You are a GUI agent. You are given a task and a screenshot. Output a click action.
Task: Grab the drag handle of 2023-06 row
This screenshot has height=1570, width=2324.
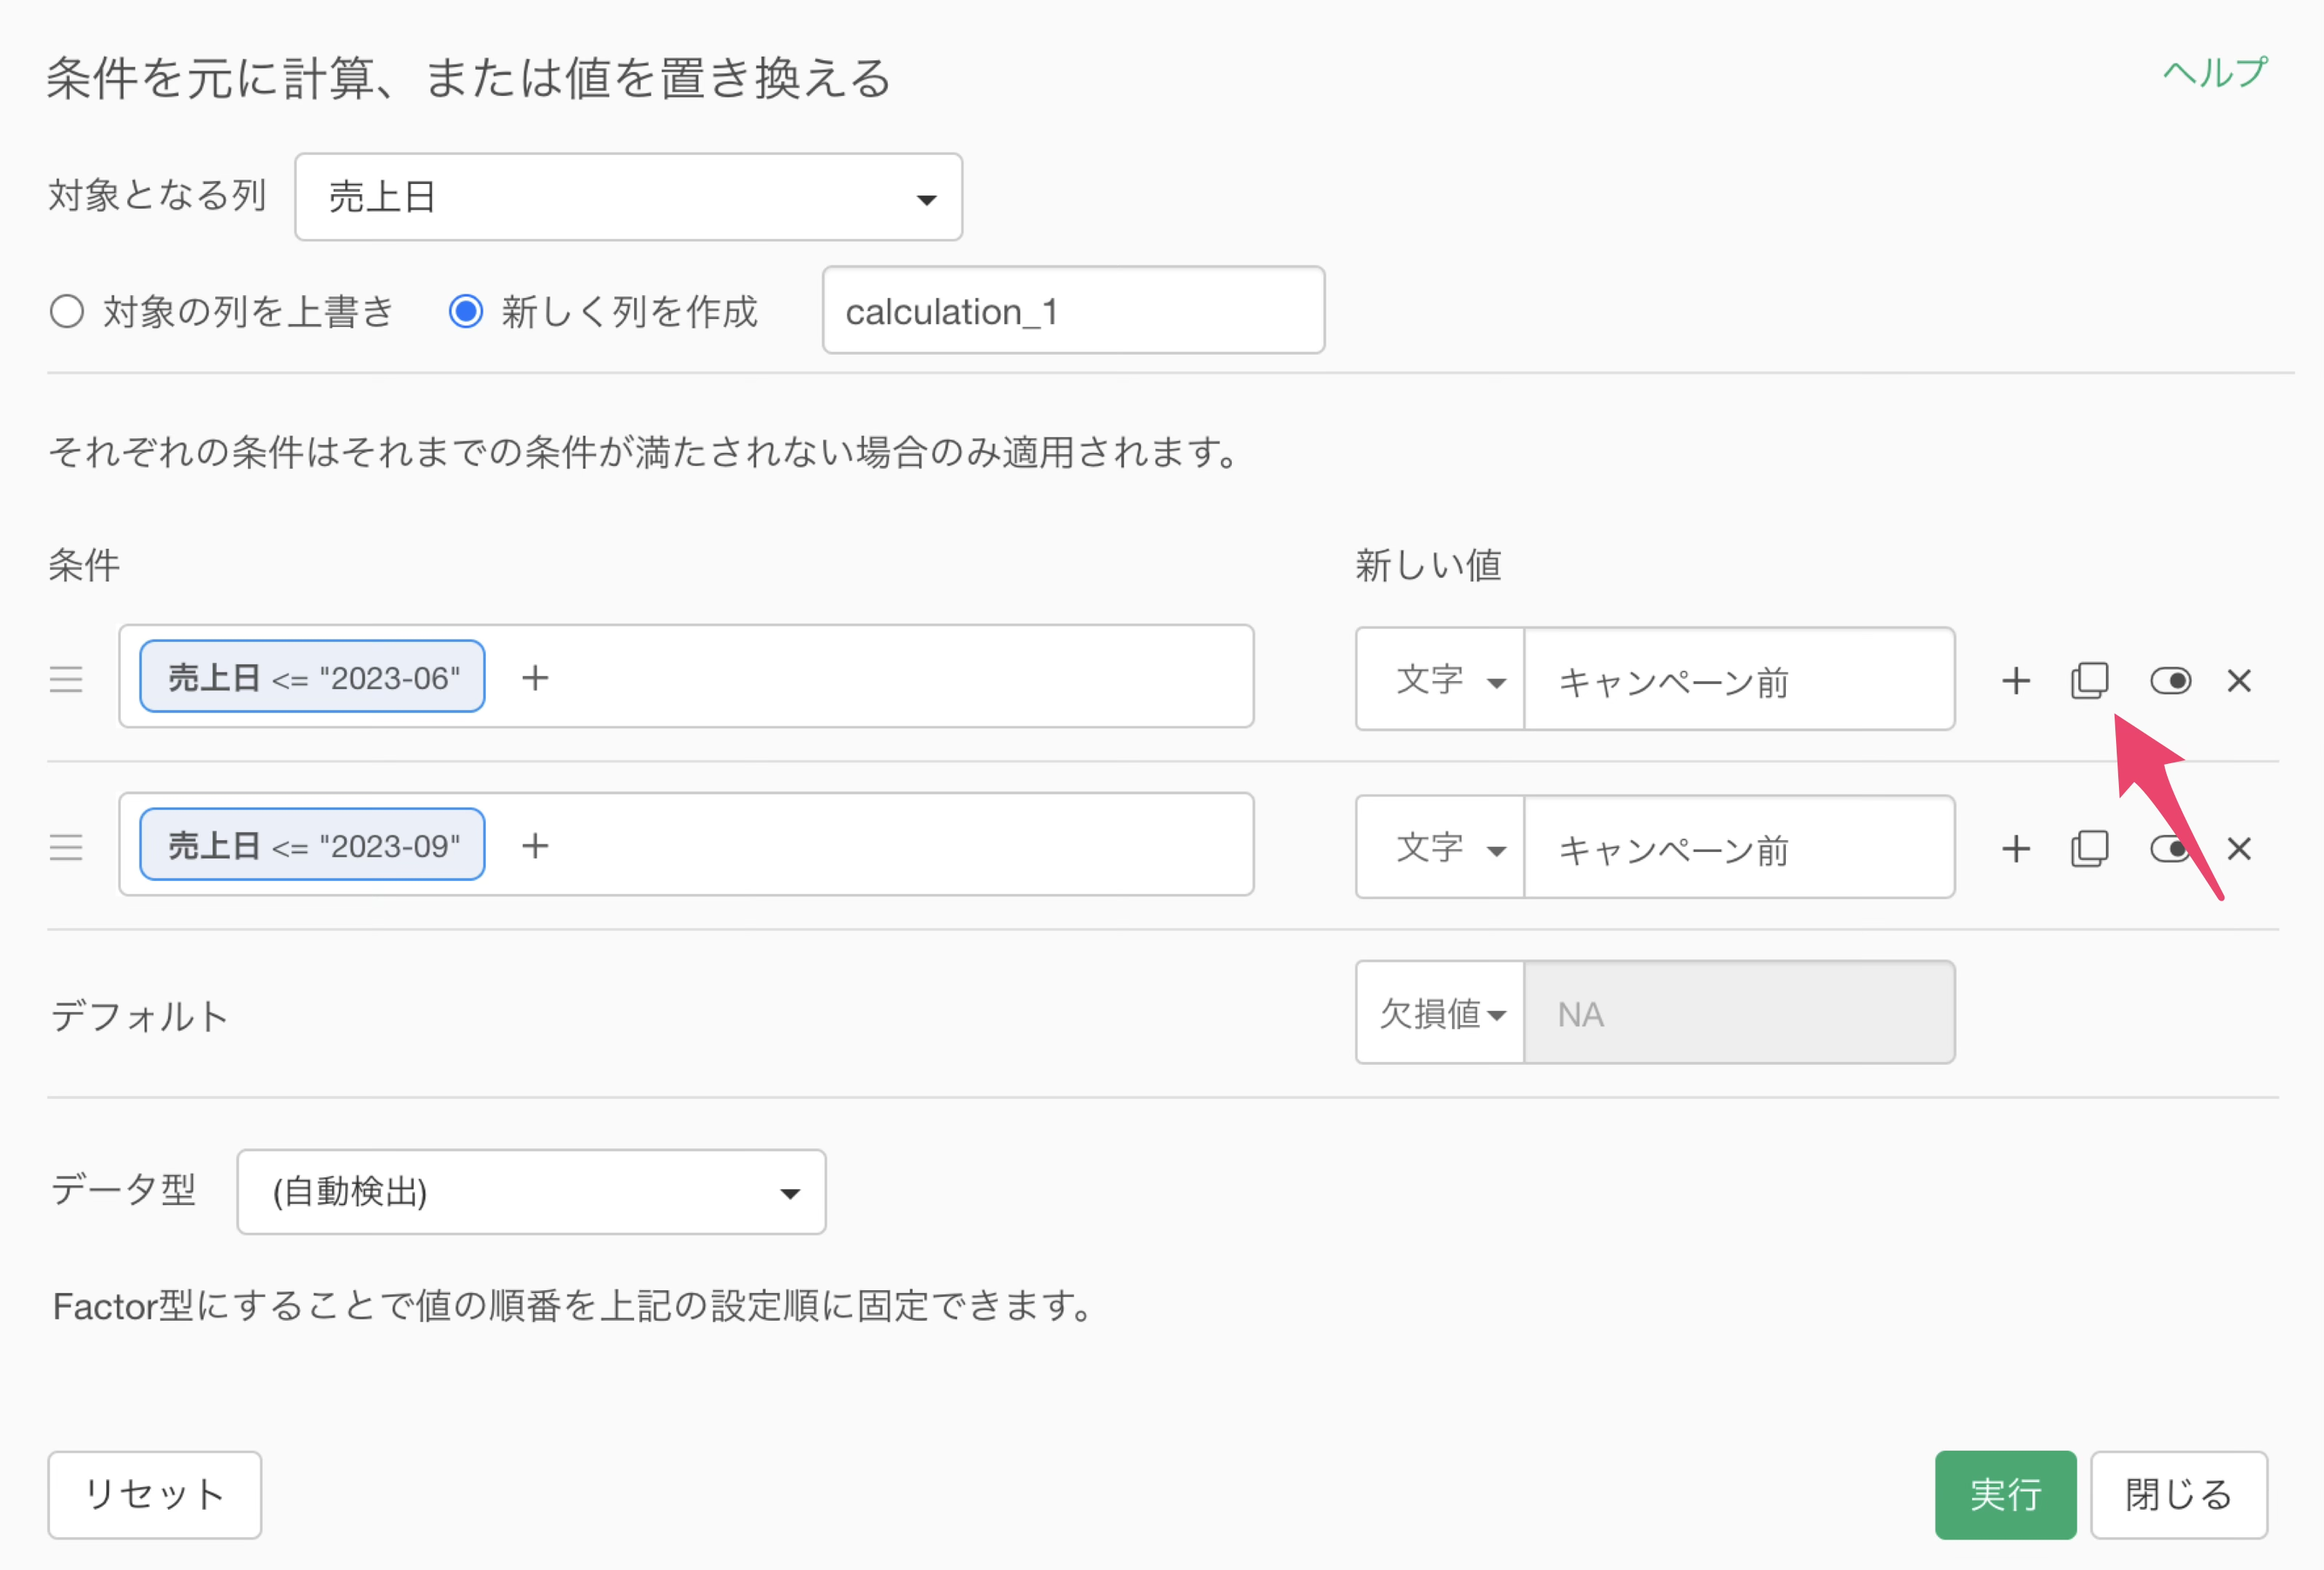[x=66, y=680]
